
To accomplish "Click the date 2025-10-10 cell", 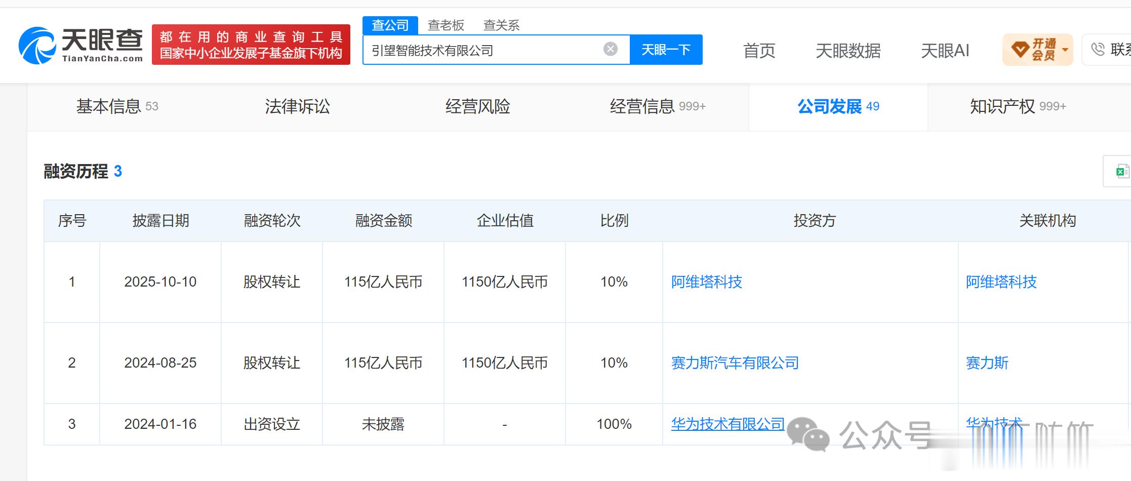I will click(160, 282).
